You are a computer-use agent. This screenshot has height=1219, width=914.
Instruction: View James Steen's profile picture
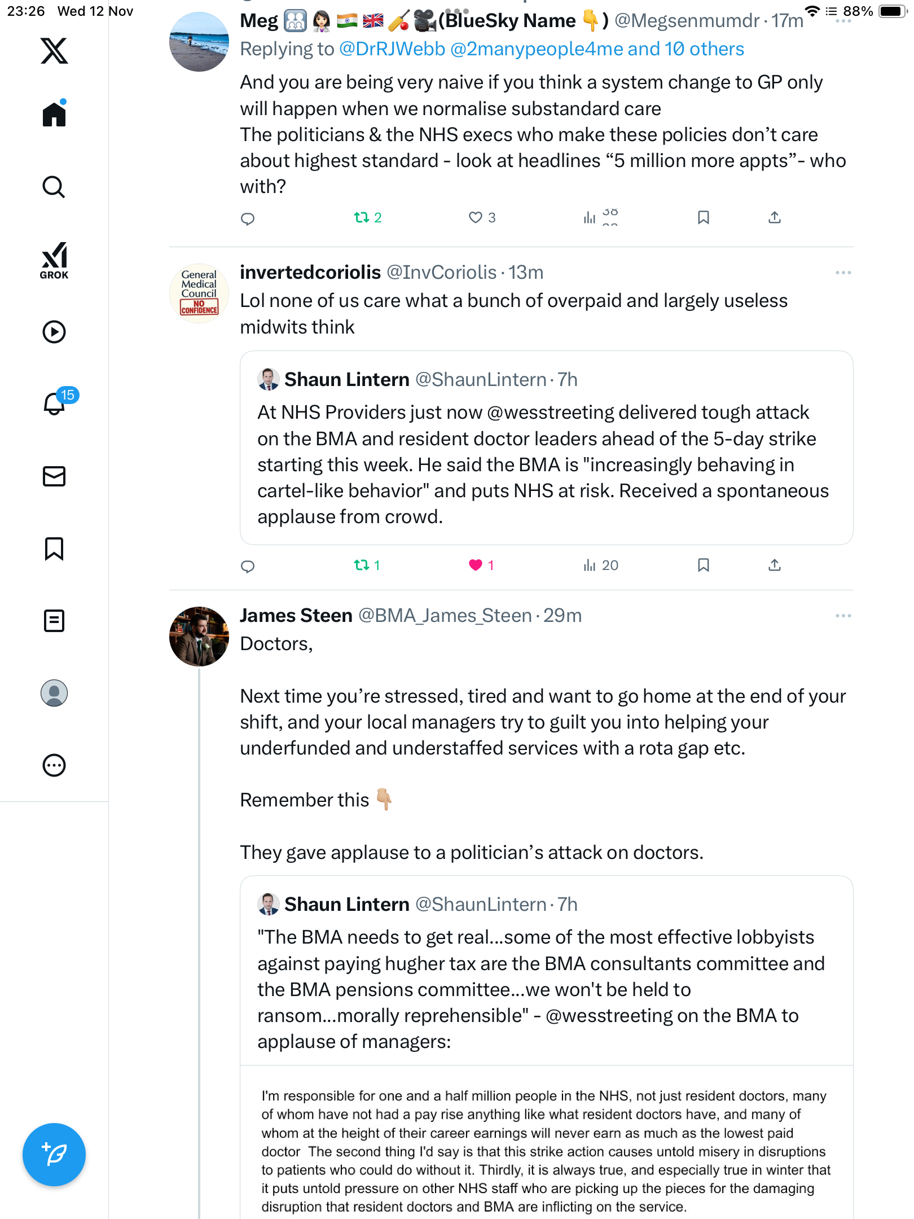click(199, 637)
